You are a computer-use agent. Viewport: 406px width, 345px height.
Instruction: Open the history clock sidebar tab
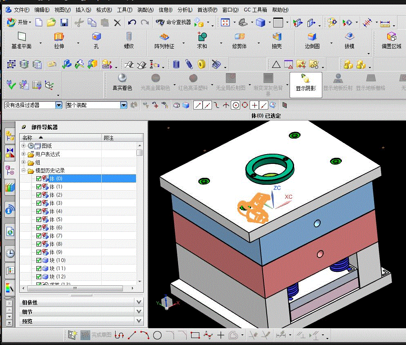click(x=10, y=253)
